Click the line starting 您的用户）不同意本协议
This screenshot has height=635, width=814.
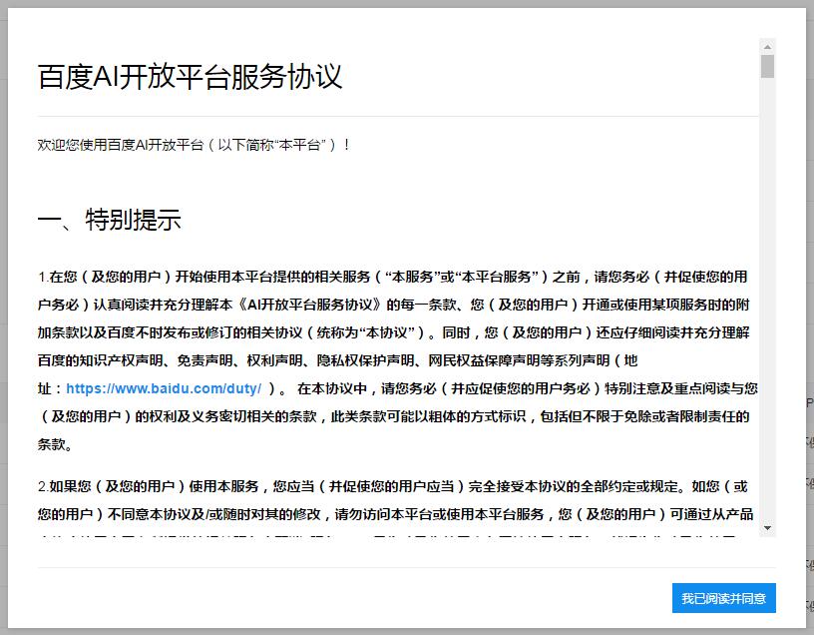[x=395, y=514]
